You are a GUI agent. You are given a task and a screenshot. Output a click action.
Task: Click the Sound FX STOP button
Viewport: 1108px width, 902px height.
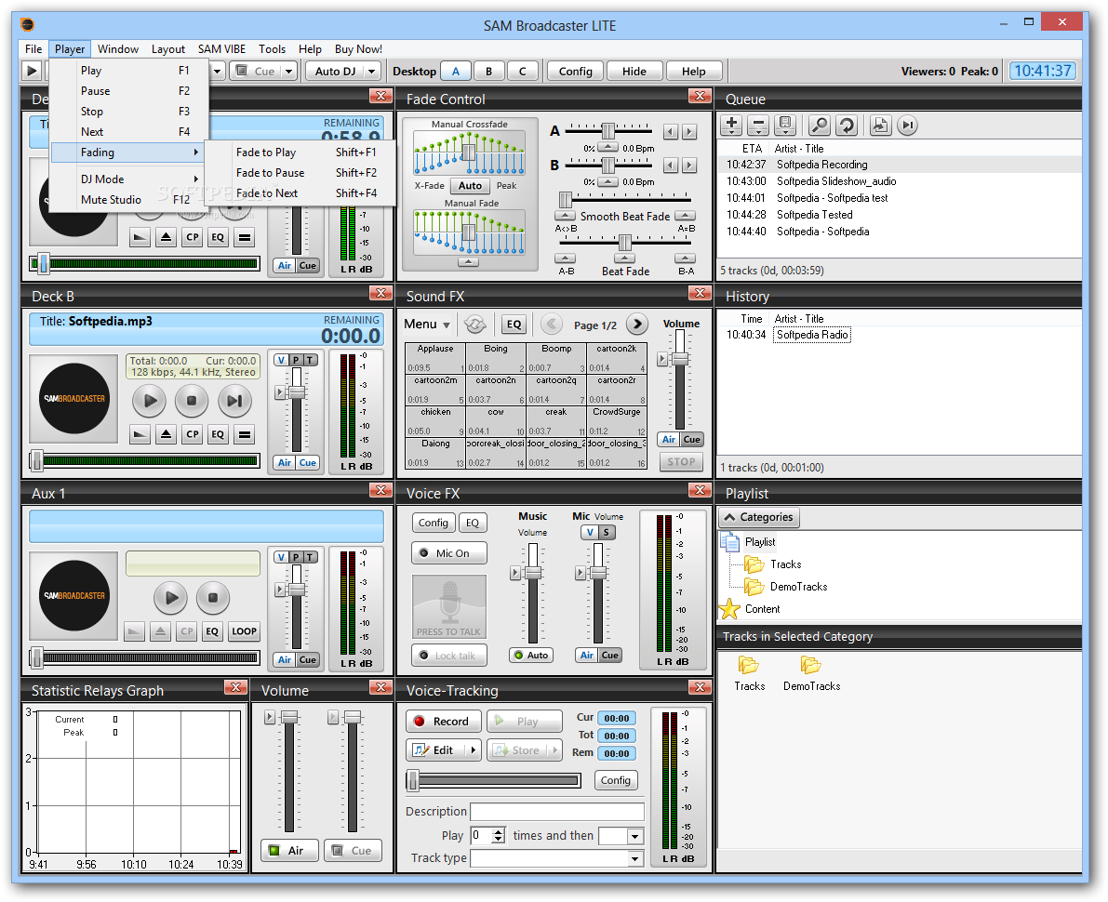pos(682,462)
